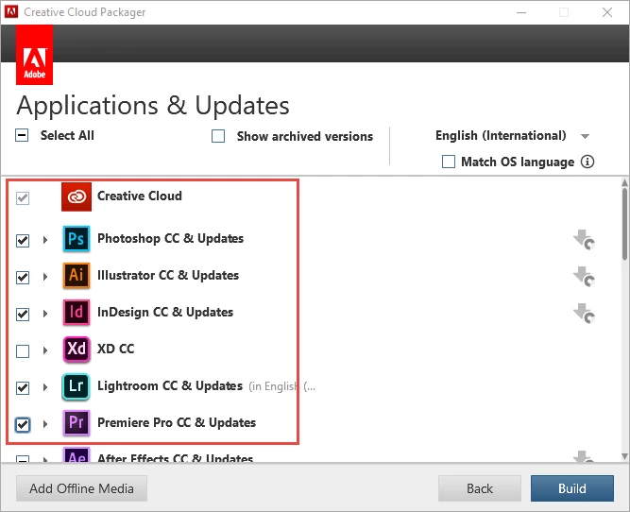Click the After Effects Ae icon

point(77,455)
